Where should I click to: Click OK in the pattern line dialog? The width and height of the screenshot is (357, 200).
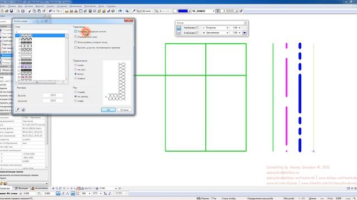(108, 110)
